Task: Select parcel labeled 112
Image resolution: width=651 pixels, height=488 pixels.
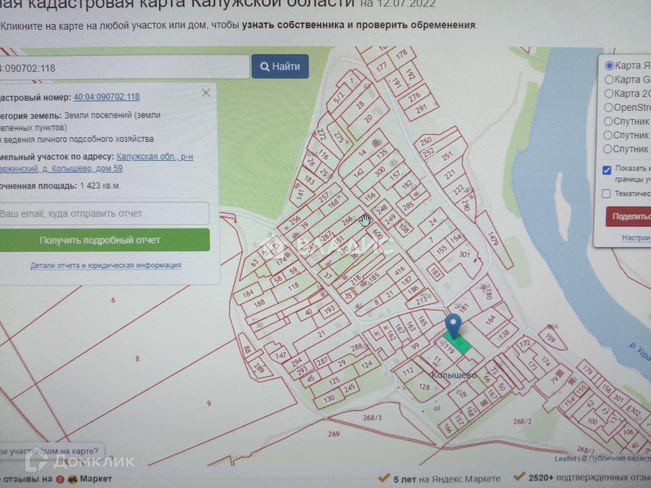Action: pos(408,371)
